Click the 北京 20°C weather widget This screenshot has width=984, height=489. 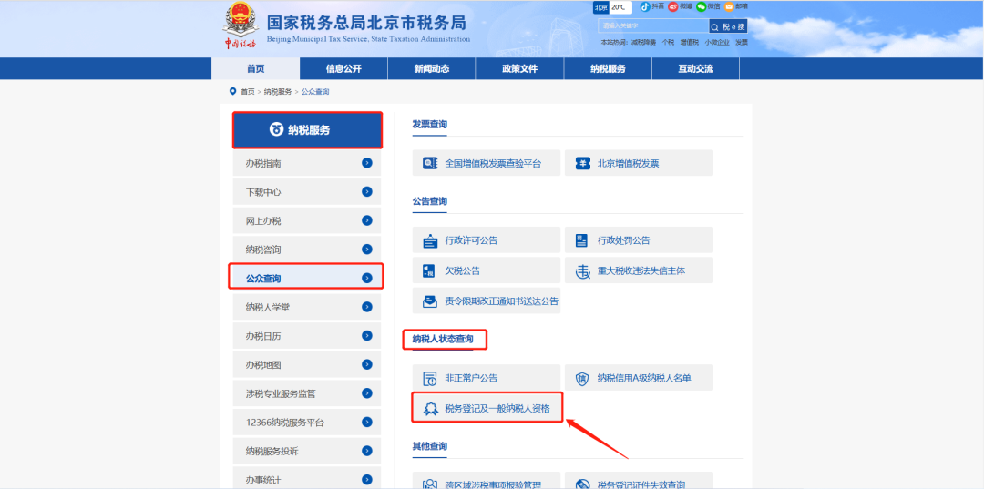coord(612,7)
